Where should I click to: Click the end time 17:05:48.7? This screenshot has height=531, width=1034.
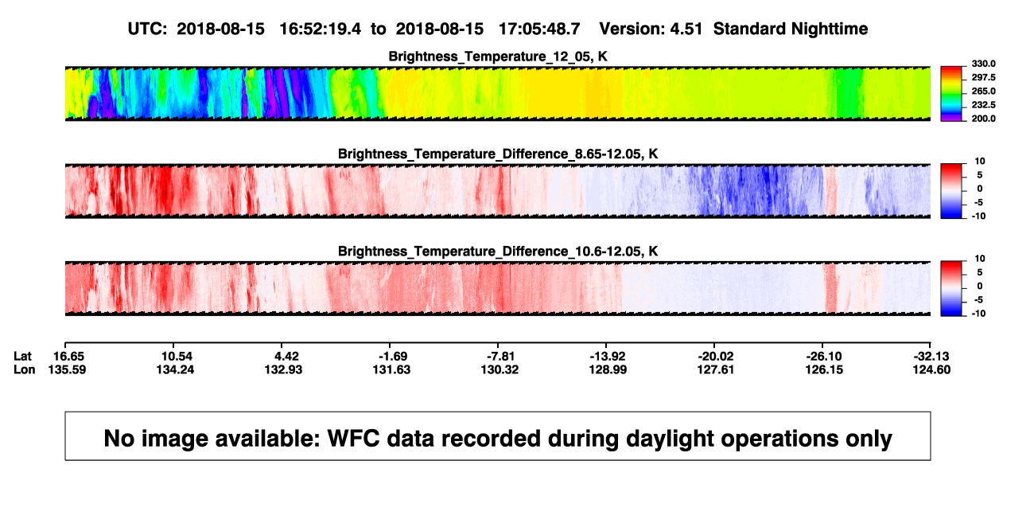pos(538,29)
